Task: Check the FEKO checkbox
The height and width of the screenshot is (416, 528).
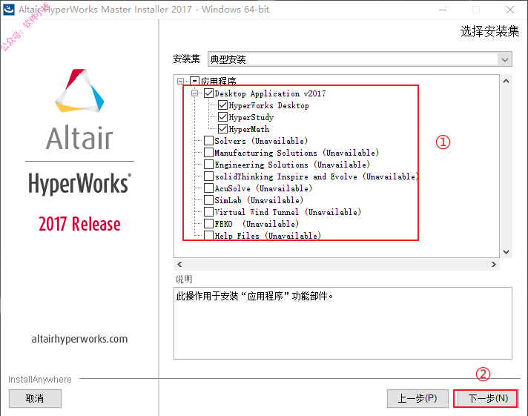Action: pyautogui.click(x=209, y=224)
